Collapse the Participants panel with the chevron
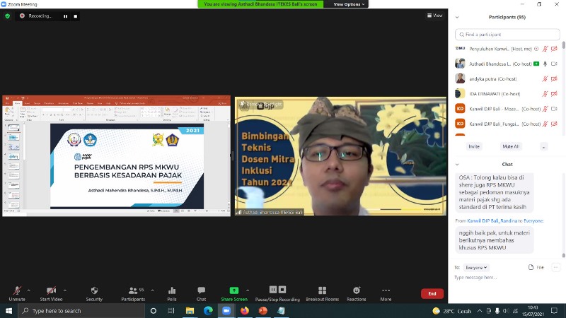 pyautogui.click(x=457, y=17)
